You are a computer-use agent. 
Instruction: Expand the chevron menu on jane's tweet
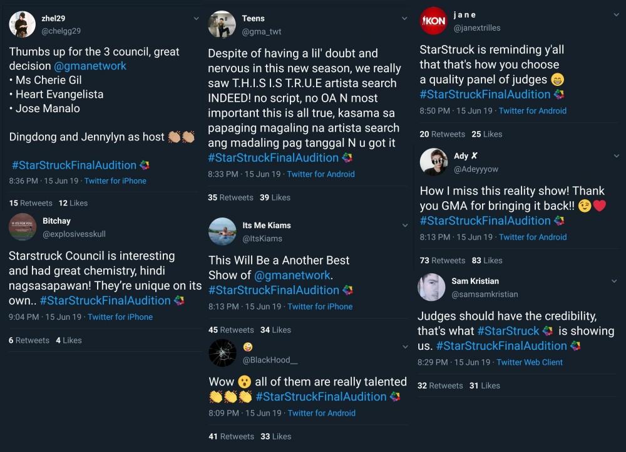coord(617,14)
